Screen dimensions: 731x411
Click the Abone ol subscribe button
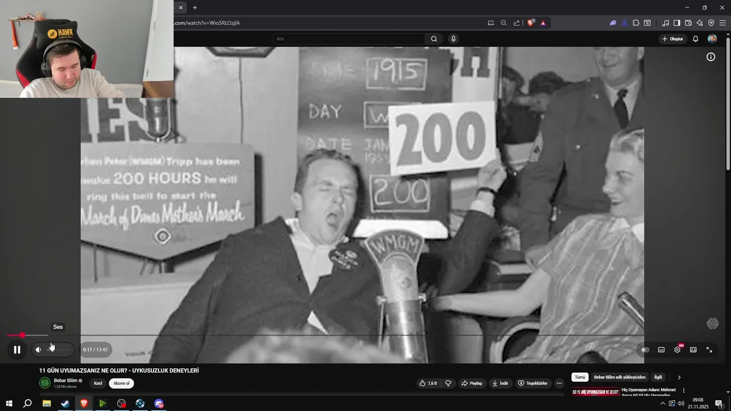click(x=122, y=384)
